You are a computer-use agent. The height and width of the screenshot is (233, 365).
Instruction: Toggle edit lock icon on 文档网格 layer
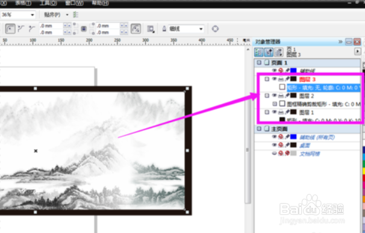(287, 154)
